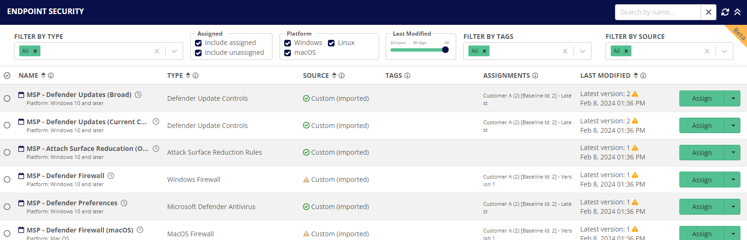The height and width of the screenshot is (240, 747).
Task: Sort by LAST MODIFIED column arrows
Action: click(636, 75)
